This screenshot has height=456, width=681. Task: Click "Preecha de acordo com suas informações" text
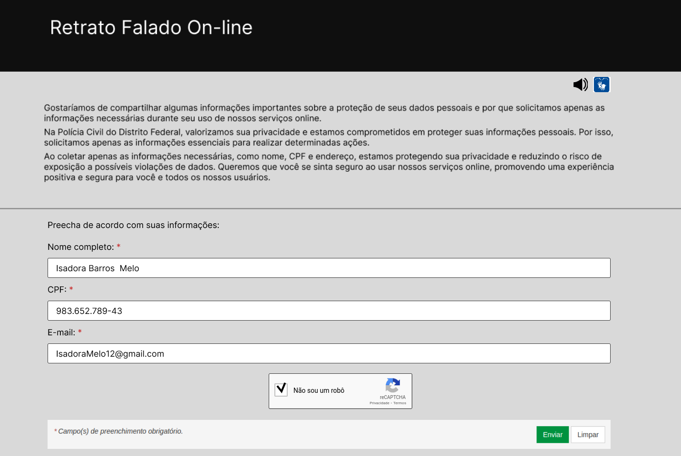(x=133, y=225)
